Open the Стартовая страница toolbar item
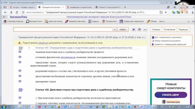The image size is (195, 109). (x=13, y=21)
